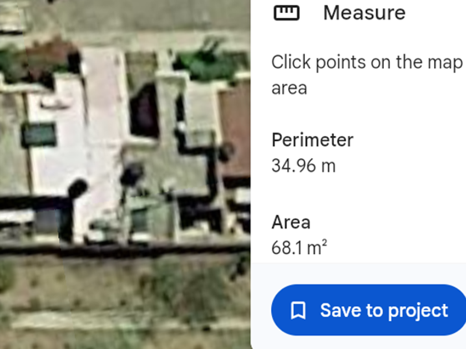Click the reddish-brown tree canopy on map

49,58
